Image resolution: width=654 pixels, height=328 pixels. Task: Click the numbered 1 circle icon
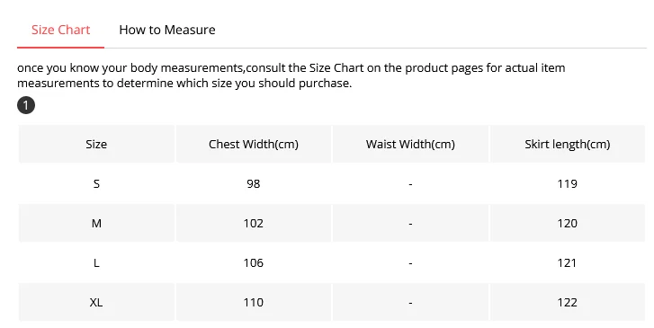[26, 105]
